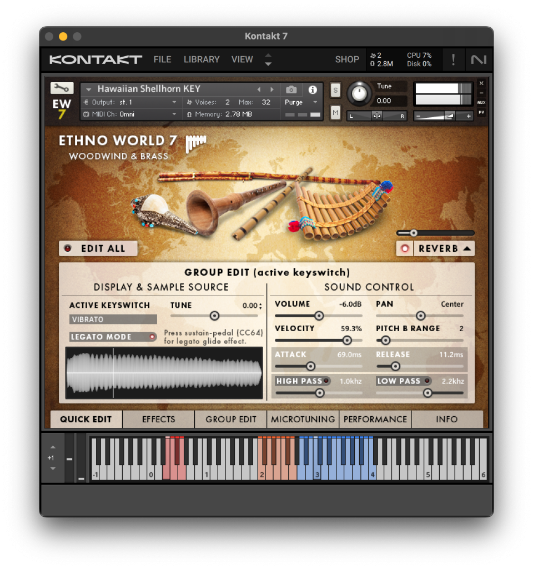The width and height of the screenshot is (533, 569).
Task: Solo the instrument with the S button
Action: [335, 90]
